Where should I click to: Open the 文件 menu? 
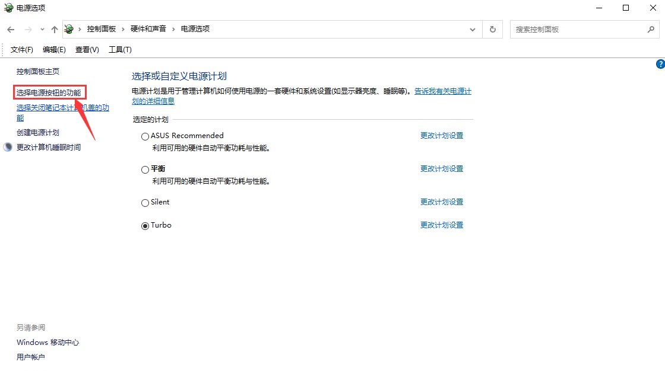pyautogui.click(x=22, y=50)
